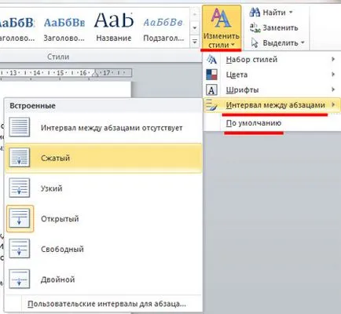Select the Двойной paragraph spacing
The height and width of the screenshot is (314, 341).
(x=104, y=279)
